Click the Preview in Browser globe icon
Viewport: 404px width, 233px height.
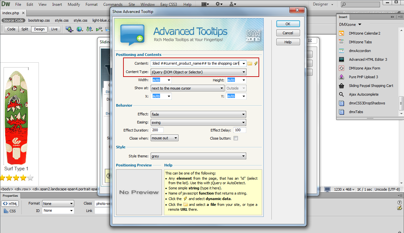(79, 29)
